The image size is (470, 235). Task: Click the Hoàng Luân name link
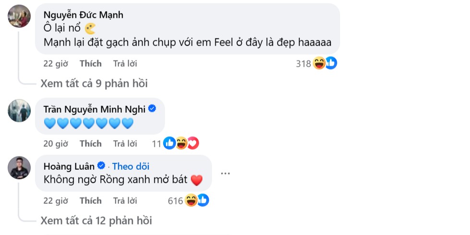click(x=69, y=166)
